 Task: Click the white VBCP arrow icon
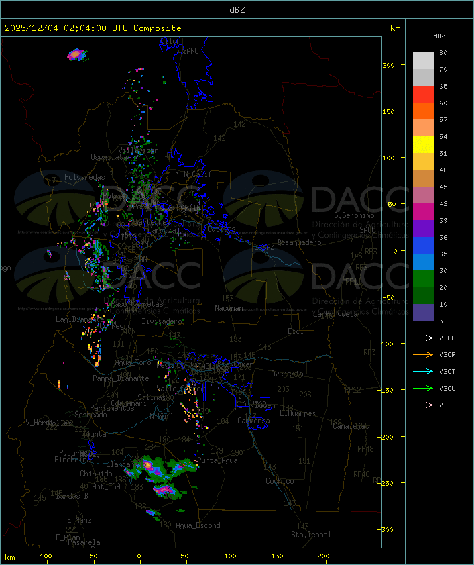coord(423,338)
